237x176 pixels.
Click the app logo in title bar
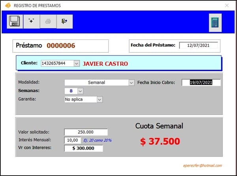click(x=8, y=6)
